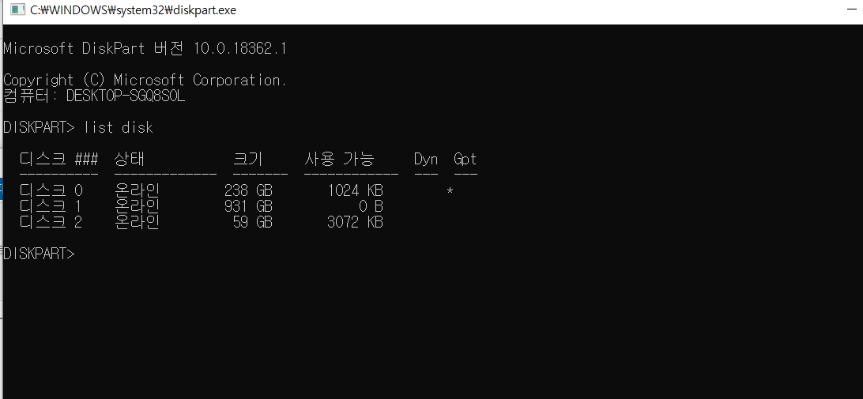Click the '온라인' status of 디스크 2
The height and width of the screenshot is (399, 863).
[137, 223]
